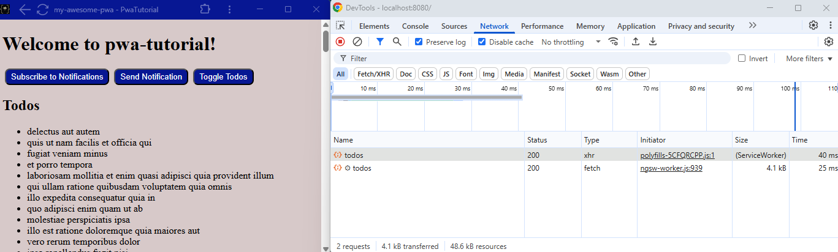
Task: Toggle the network filter funnel icon
Action: coord(380,42)
